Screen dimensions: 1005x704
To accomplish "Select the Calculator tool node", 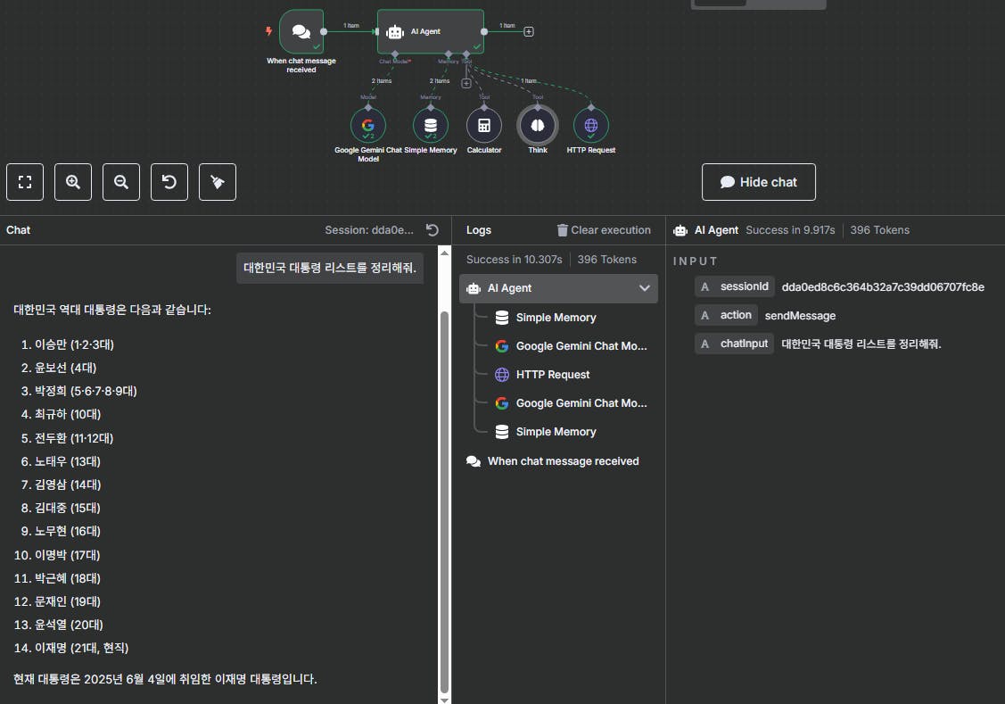I will tap(484, 126).
